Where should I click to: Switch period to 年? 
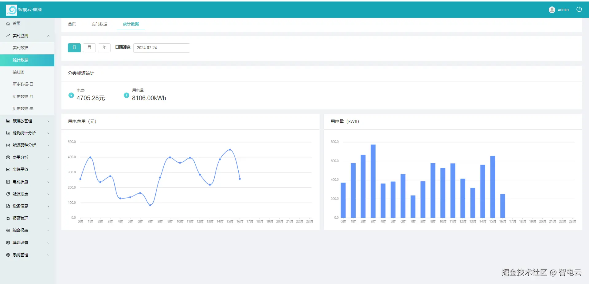tap(104, 48)
